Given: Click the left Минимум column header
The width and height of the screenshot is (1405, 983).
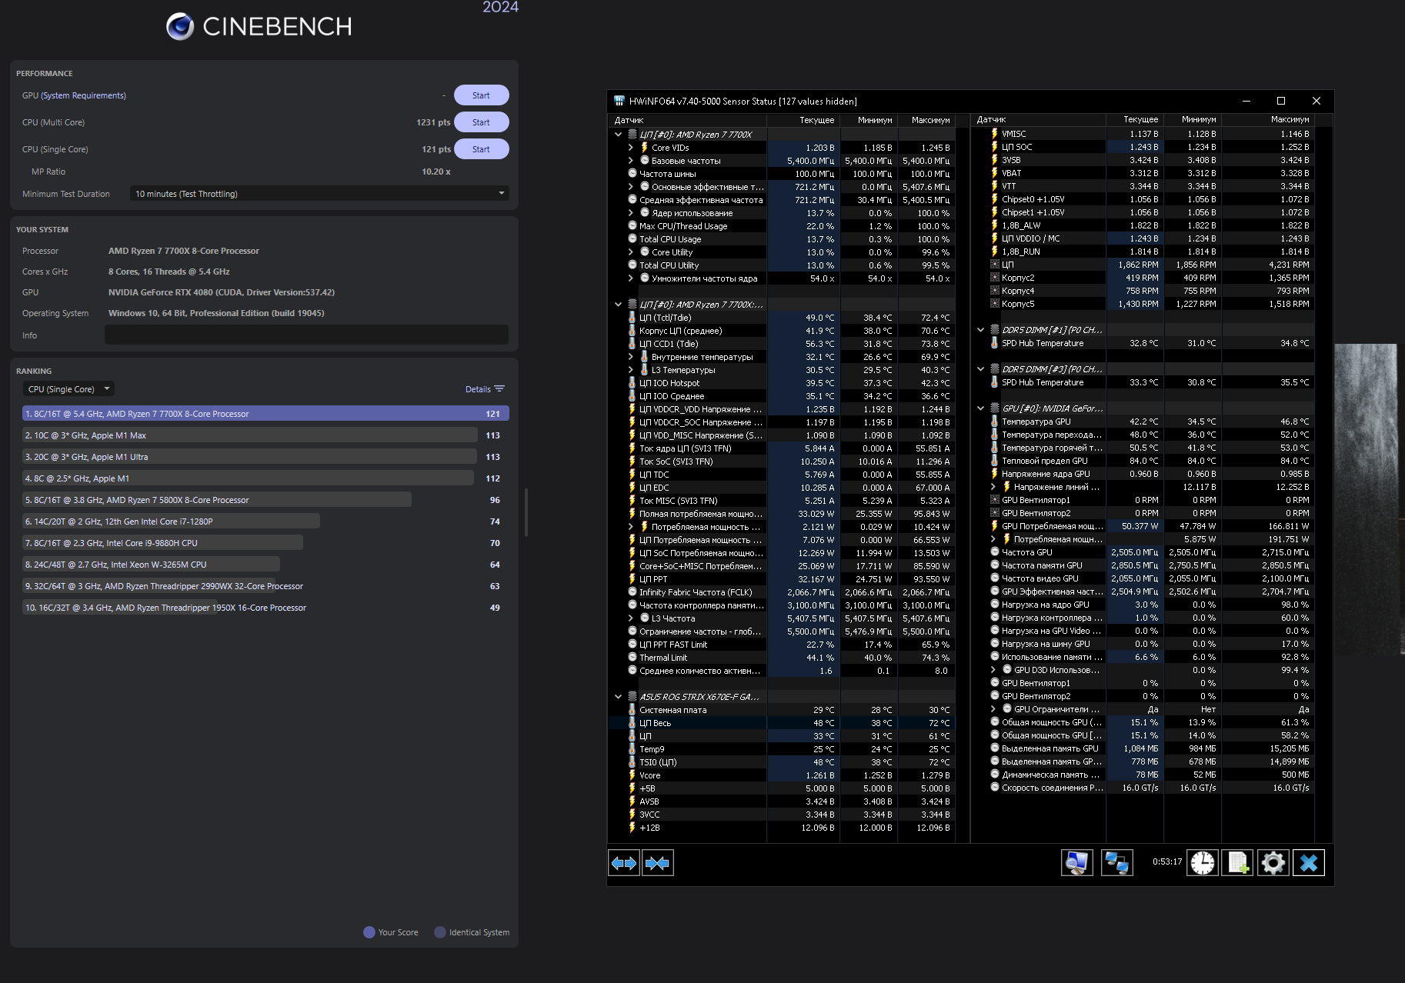Looking at the screenshot, I should pos(868,120).
